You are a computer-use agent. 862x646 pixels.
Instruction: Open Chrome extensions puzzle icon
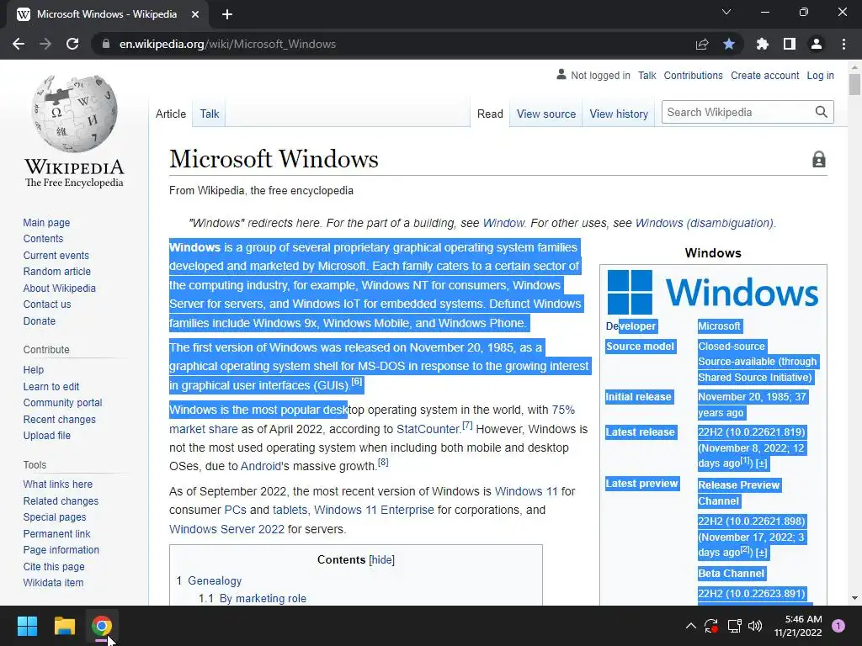click(763, 44)
